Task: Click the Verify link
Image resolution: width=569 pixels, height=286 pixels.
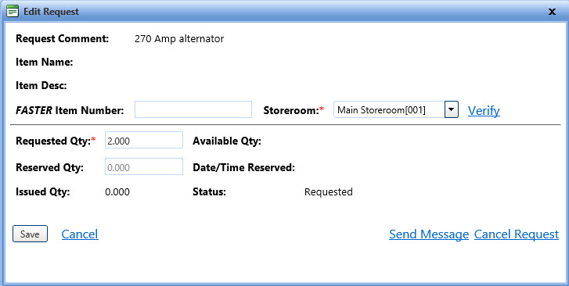Action: pyautogui.click(x=484, y=110)
